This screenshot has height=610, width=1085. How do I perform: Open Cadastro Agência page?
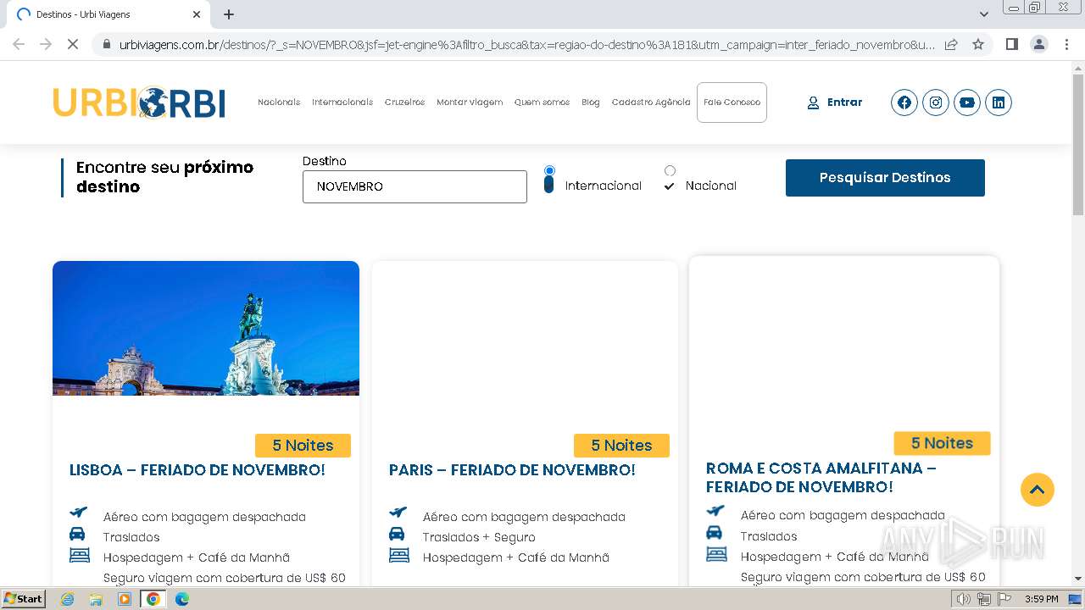click(651, 103)
